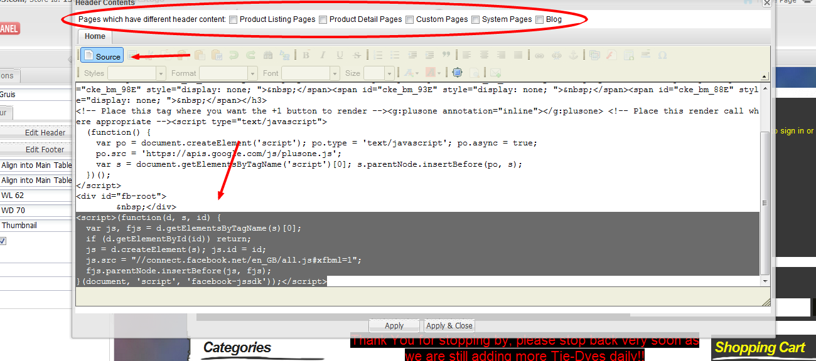
Task: Insert a bulleted list
Action: pyautogui.click(x=395, y=55)
